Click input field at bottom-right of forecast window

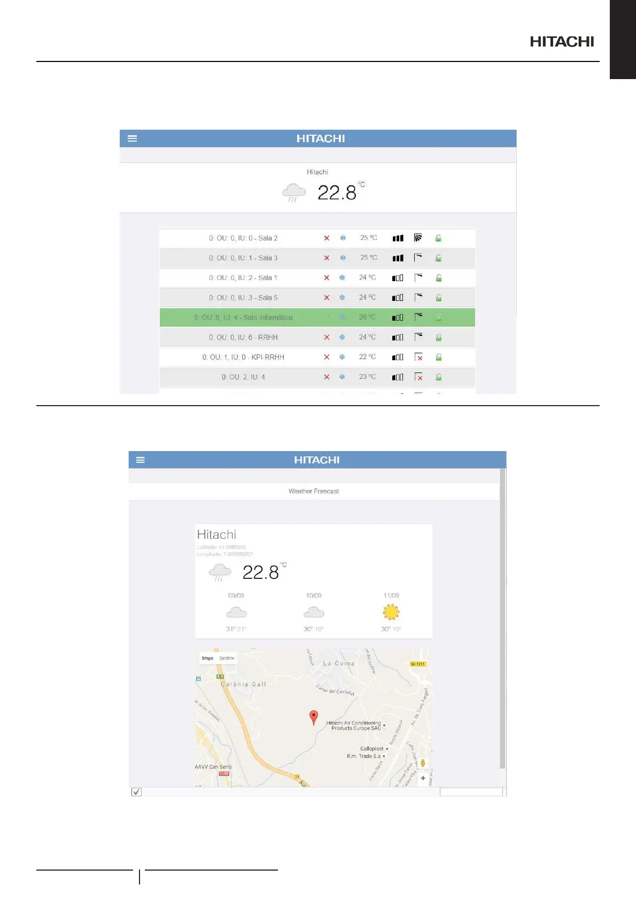pos(471,792)
